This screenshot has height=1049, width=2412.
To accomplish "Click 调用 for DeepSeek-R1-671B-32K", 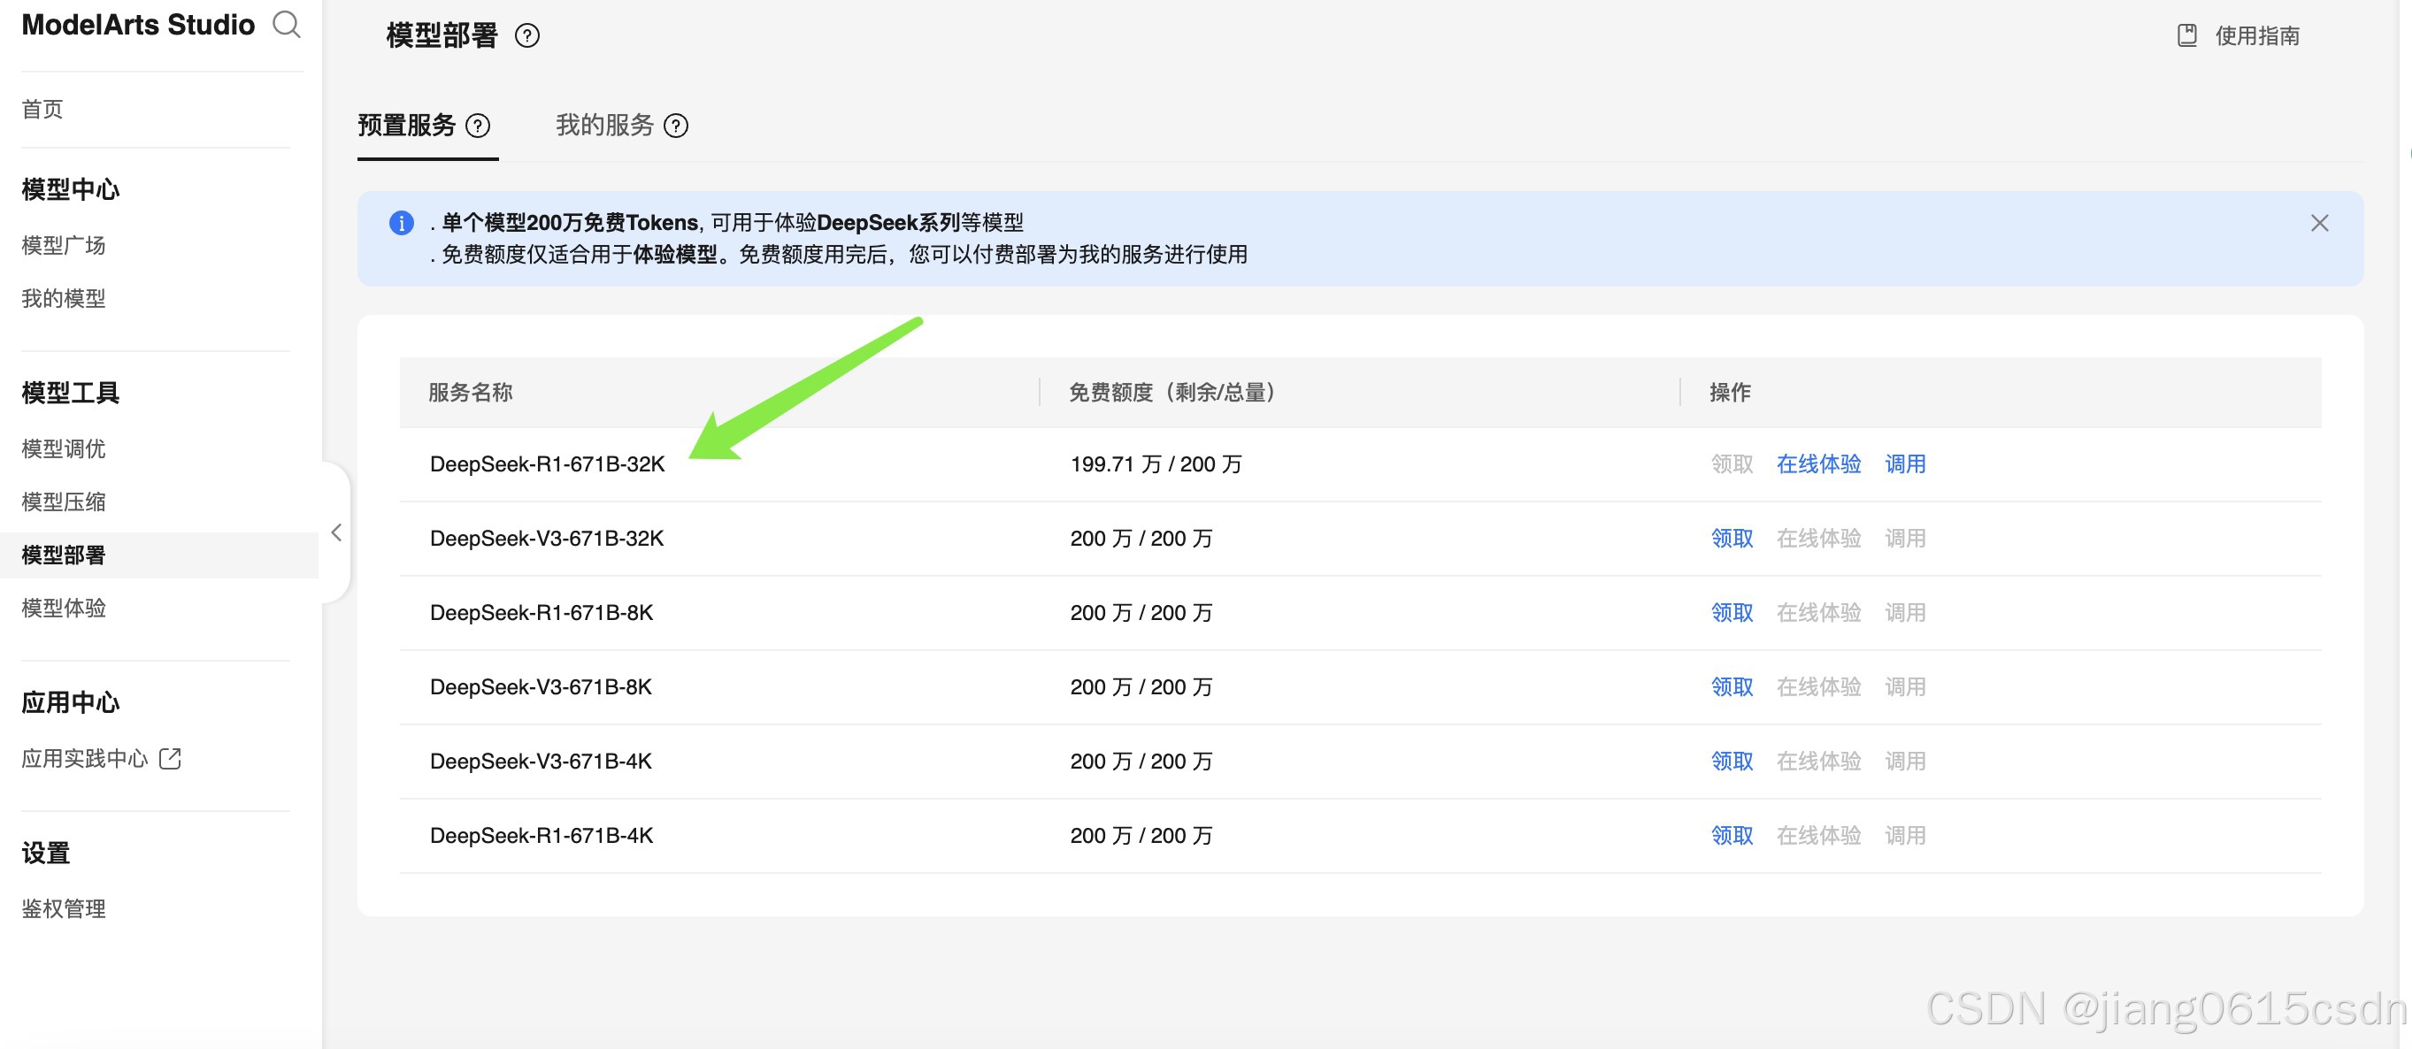I will coord(1903,464).
